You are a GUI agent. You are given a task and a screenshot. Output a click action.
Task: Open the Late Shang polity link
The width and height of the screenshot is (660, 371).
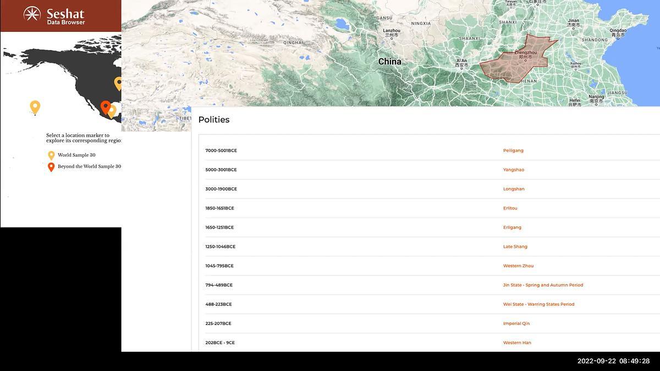tap(515, 247)
